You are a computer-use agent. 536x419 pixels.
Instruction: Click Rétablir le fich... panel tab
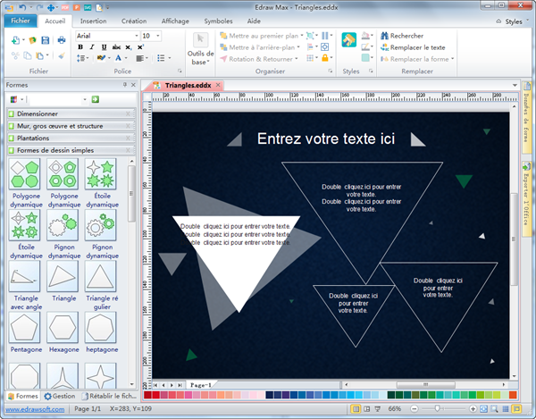pos(110,396)
